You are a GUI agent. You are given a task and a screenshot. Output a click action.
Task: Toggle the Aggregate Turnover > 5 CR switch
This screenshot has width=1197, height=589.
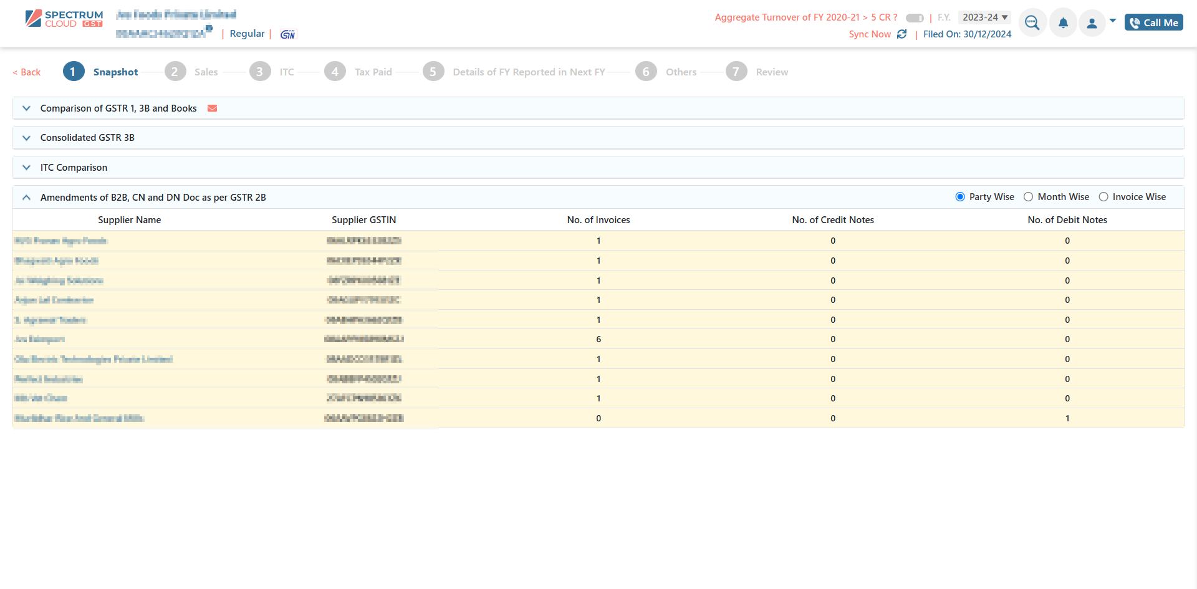coord(914,18)
